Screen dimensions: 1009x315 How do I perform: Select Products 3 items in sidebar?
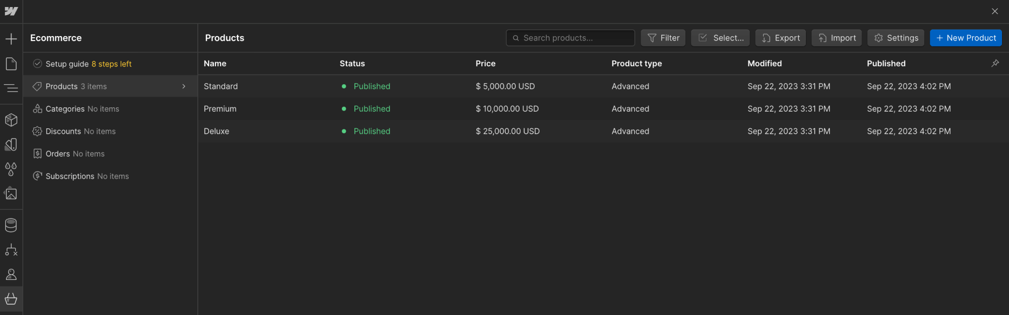(110, 86)
